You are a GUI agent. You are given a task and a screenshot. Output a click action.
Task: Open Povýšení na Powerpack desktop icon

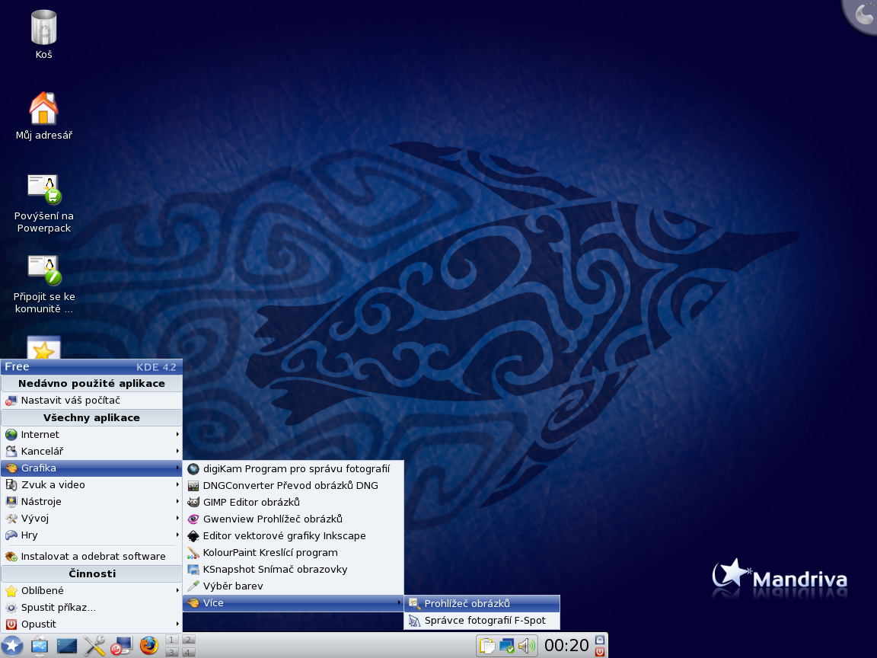click(x=43, y=203)
